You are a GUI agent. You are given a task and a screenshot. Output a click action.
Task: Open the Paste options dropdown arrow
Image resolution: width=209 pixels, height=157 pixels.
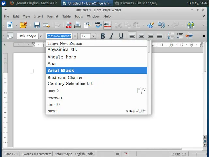143,25
